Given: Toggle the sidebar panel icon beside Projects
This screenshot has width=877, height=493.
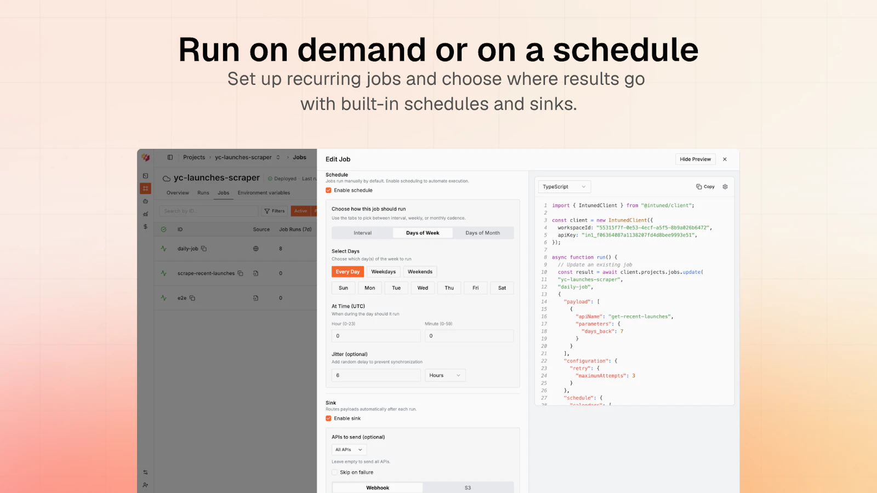Looking at the screenshot, I should 170,157.
